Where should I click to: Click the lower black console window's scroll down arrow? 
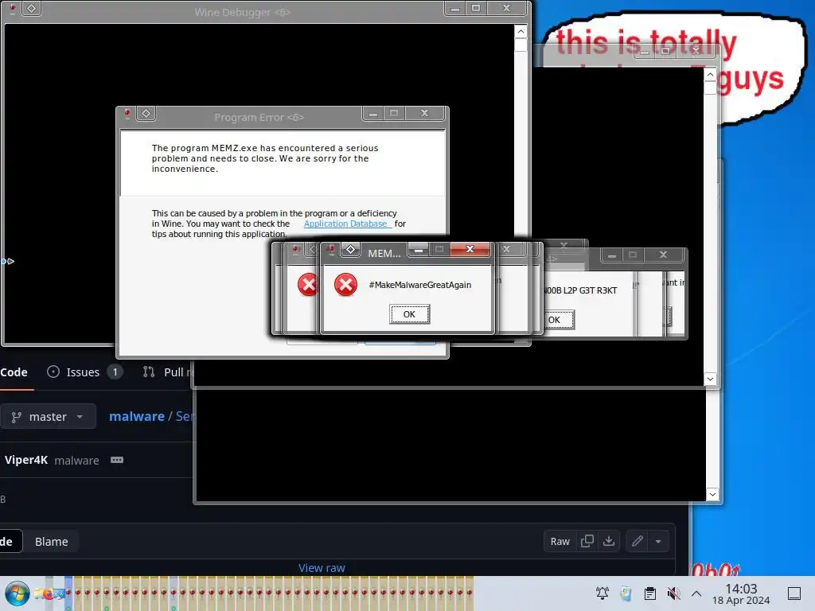tap(712, 494)
